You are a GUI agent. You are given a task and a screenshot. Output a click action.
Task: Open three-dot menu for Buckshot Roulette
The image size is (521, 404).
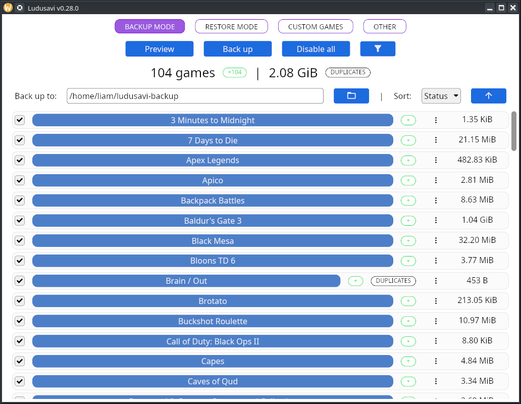436,321
